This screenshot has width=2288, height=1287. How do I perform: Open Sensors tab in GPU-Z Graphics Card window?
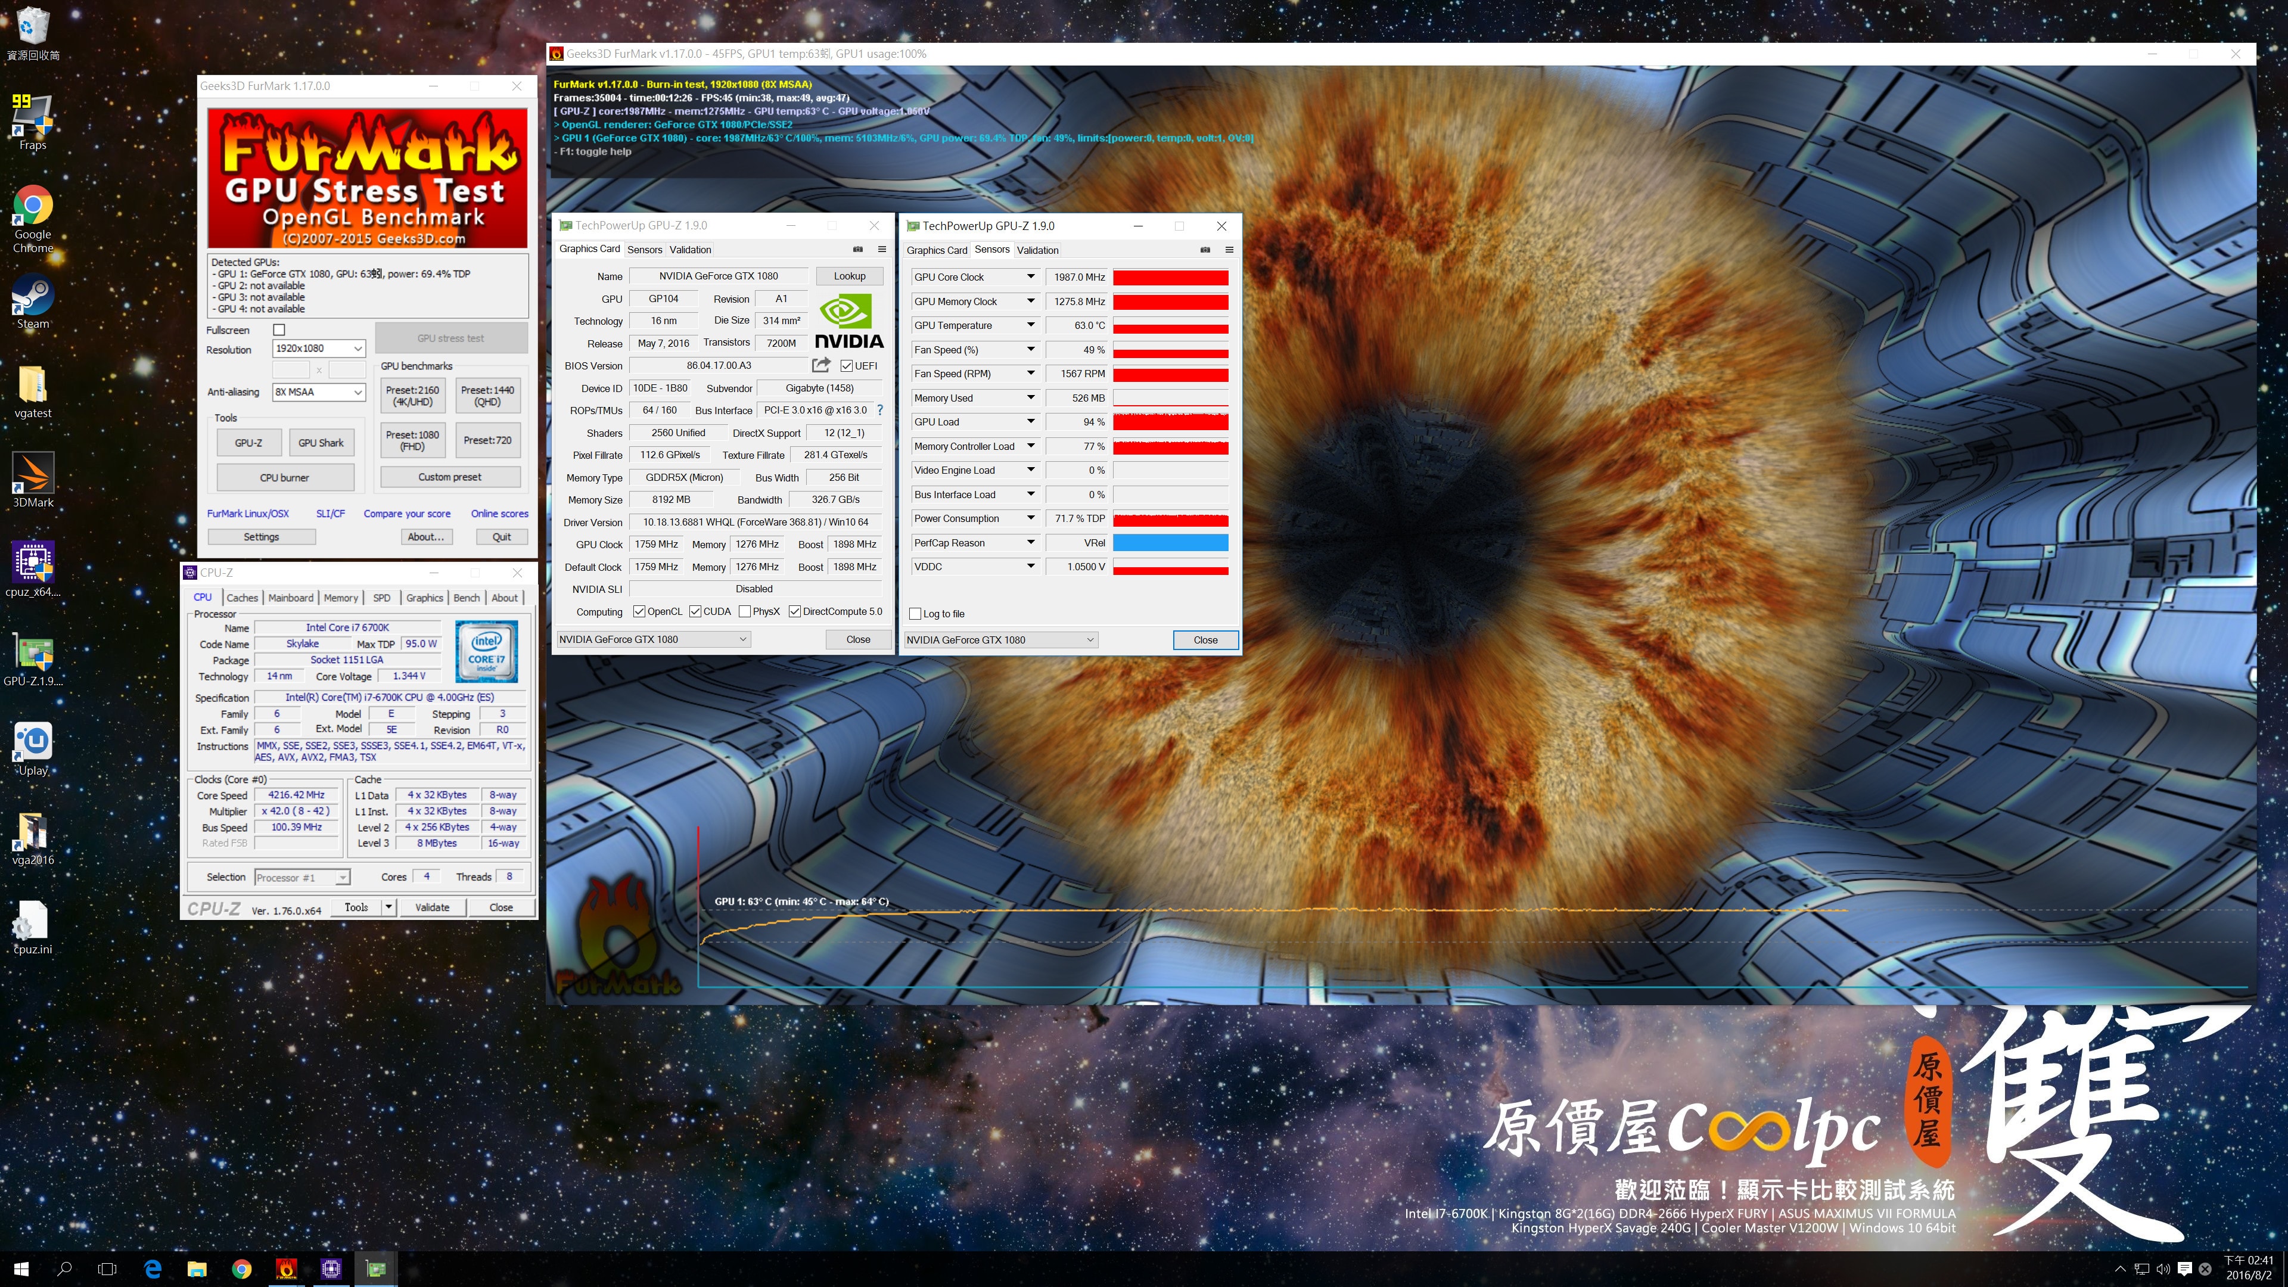point(645,250)
